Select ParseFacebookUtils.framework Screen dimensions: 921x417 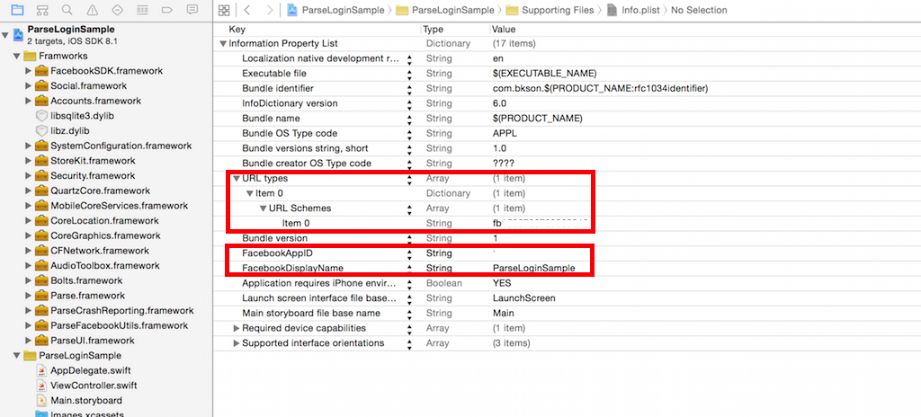pos(120,325)
